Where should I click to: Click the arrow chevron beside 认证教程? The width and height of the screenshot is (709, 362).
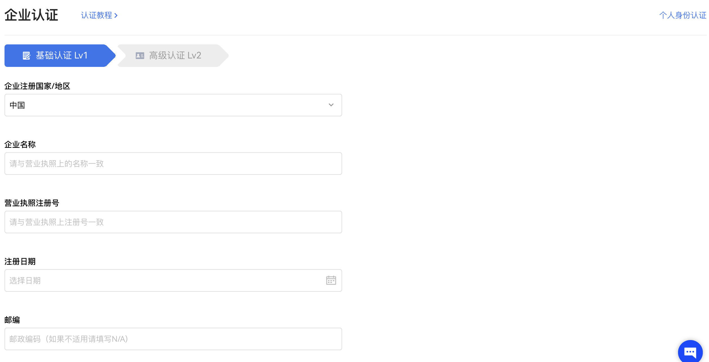(116, 15)
